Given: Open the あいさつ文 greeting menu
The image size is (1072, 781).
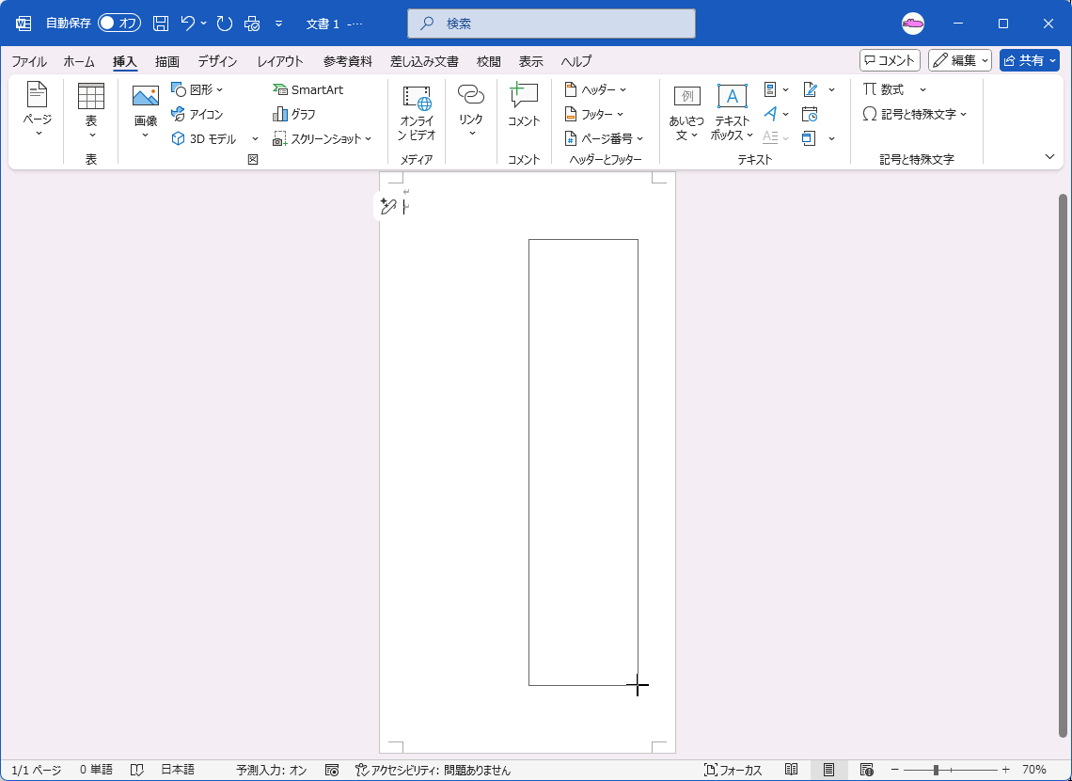Looking at the screenshot, I should coord(686,112).
